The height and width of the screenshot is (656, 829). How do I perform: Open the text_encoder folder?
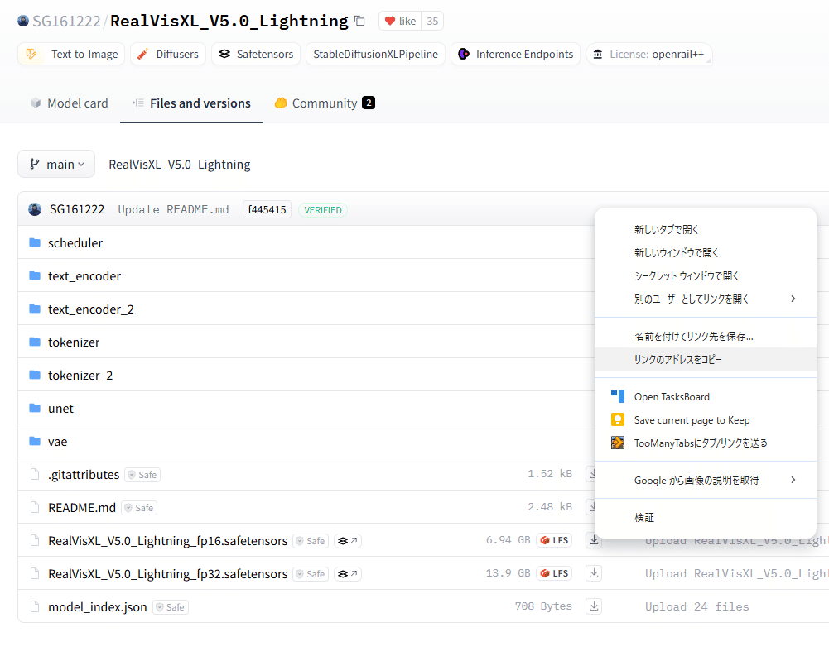pos(84,276)
